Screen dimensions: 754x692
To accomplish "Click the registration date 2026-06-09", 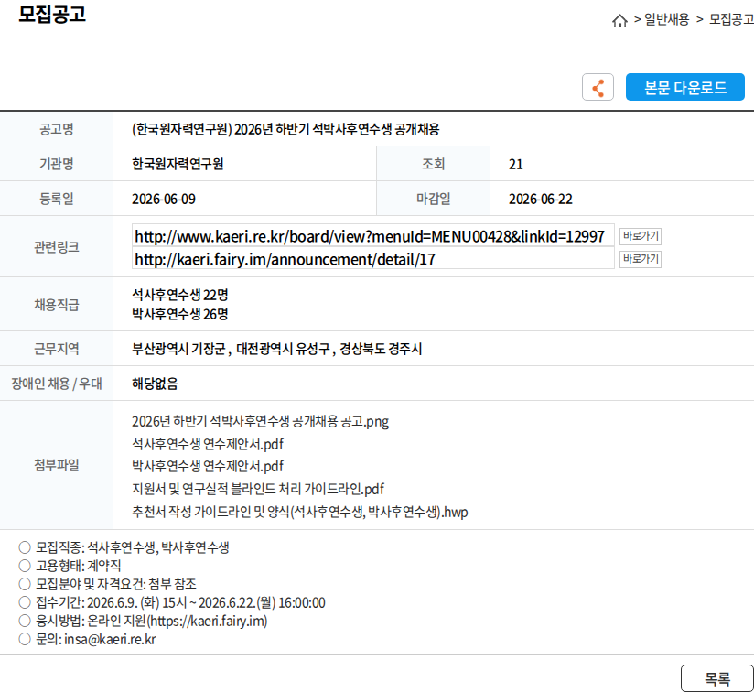I will (x=164, y=200).
